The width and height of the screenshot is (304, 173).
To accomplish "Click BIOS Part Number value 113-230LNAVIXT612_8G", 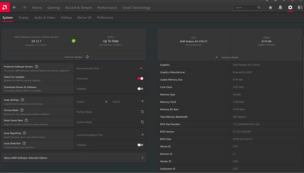I will [246, 124].
